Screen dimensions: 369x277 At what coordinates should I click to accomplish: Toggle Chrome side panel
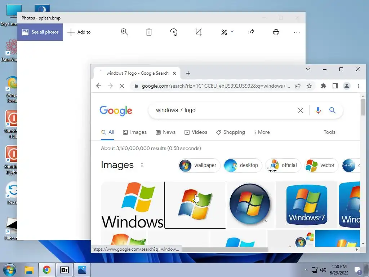[x=335, y=86]
